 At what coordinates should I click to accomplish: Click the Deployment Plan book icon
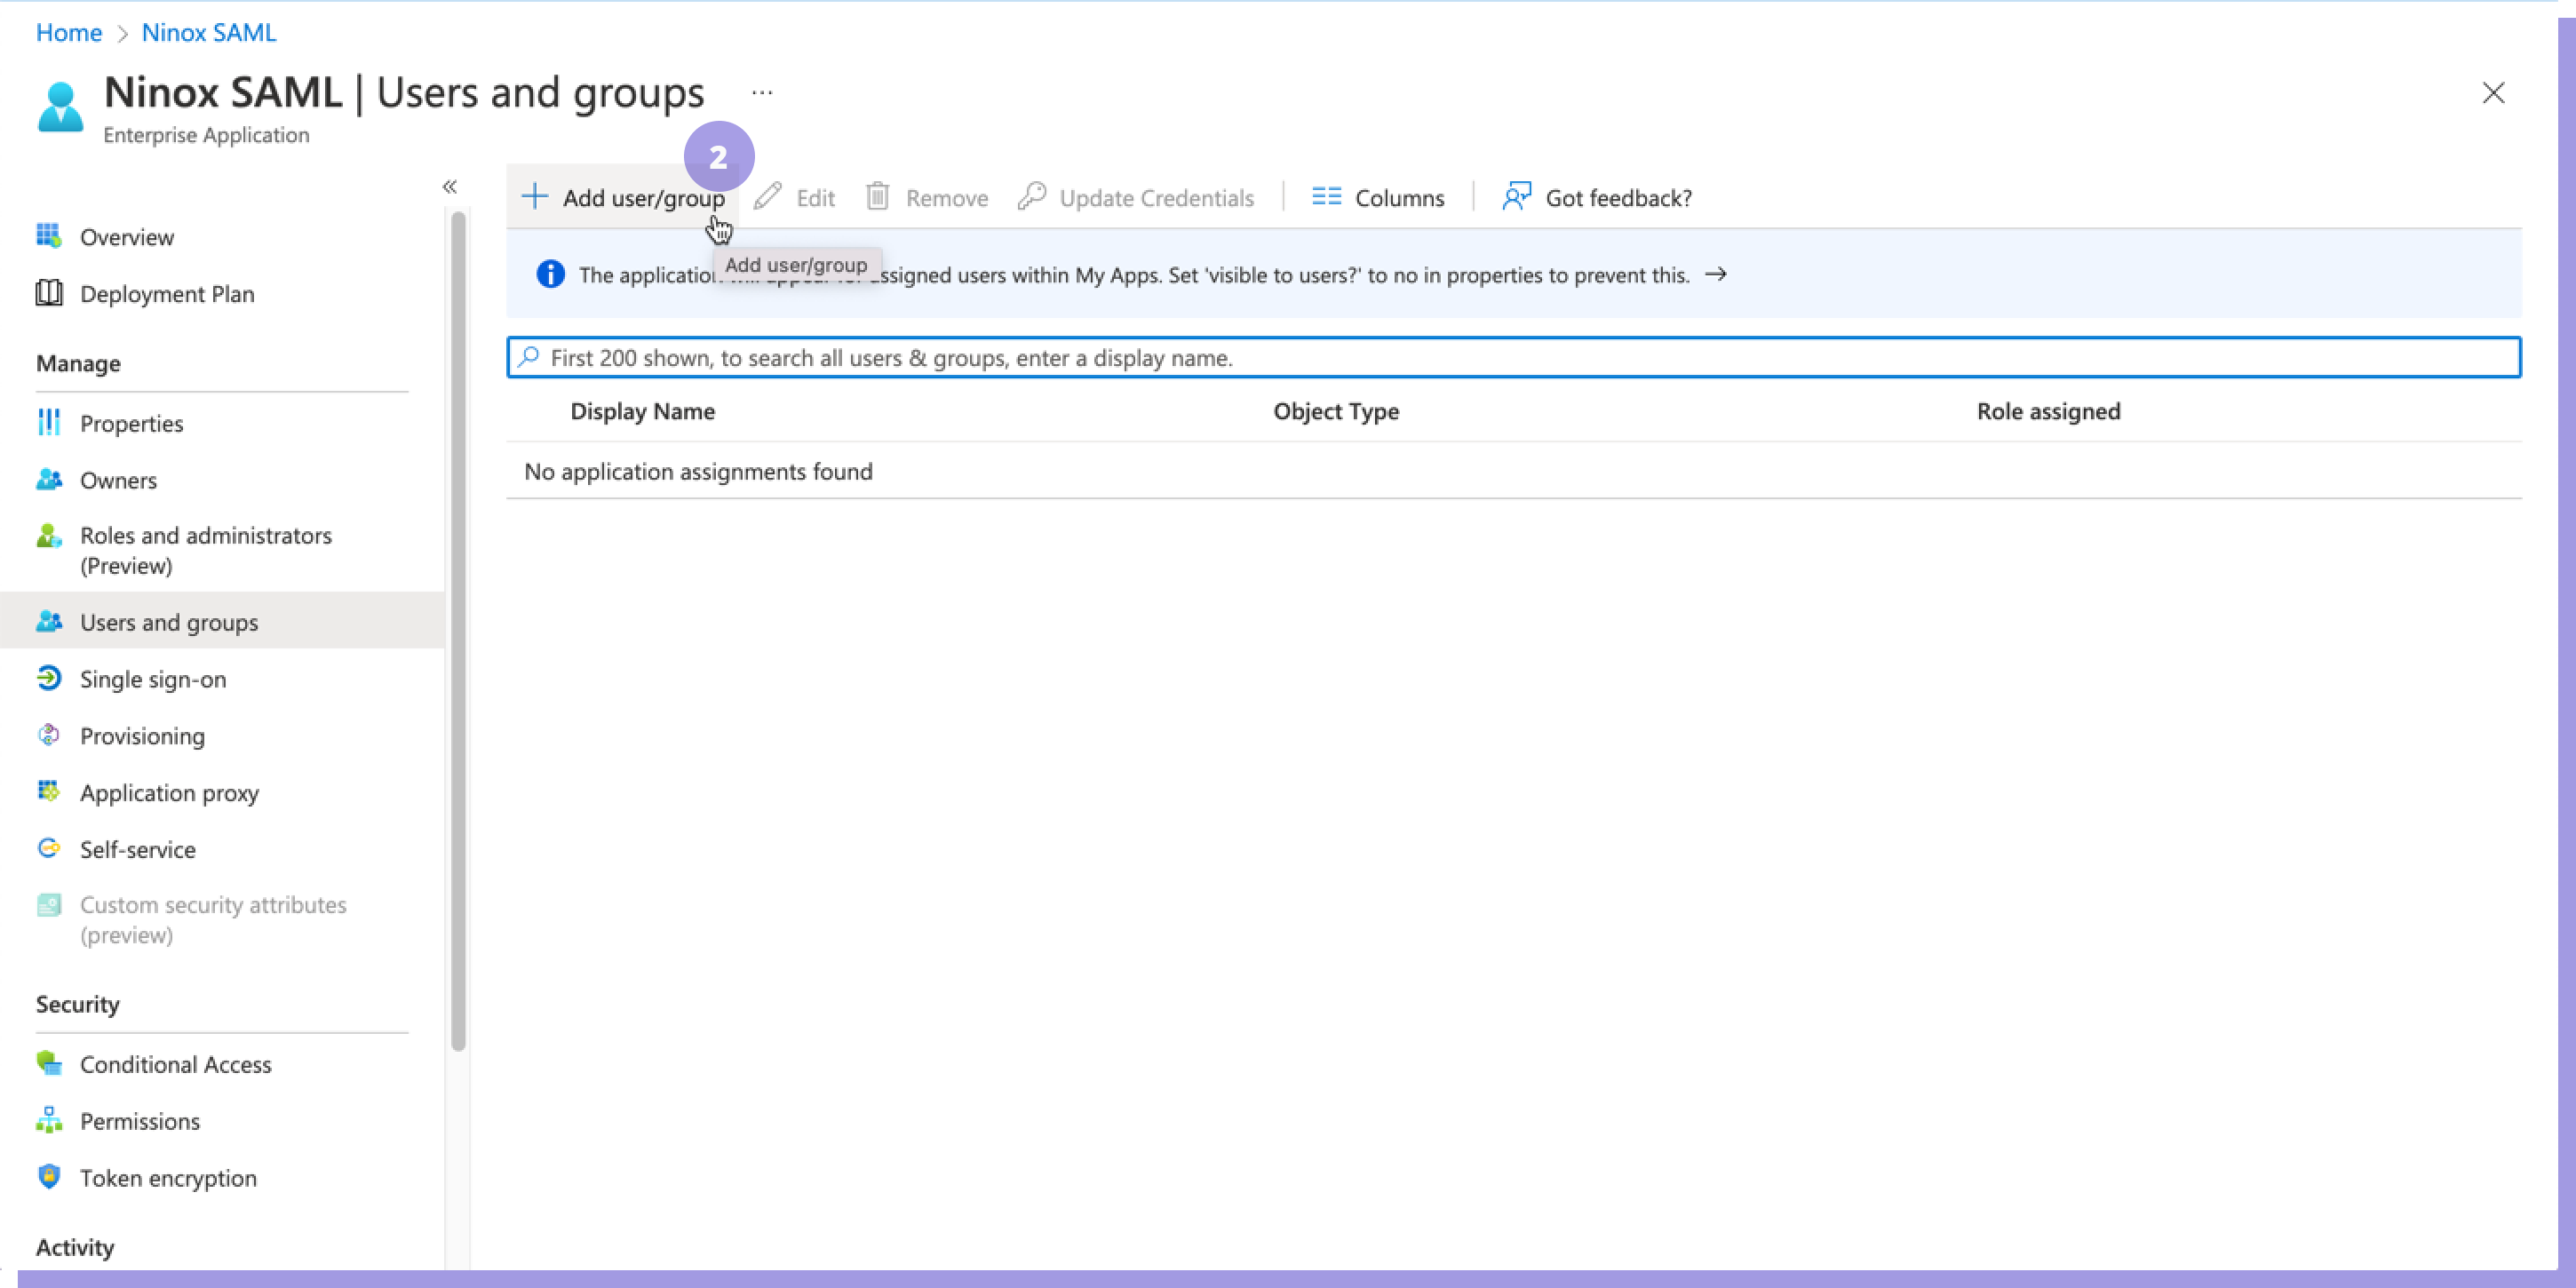[x=49, y=293]
